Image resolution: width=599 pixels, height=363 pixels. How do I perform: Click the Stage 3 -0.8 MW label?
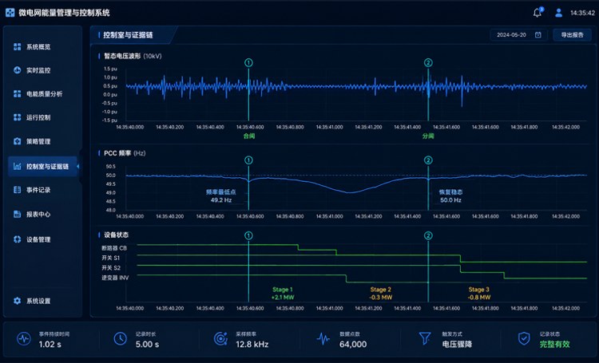tap(478, 293)
